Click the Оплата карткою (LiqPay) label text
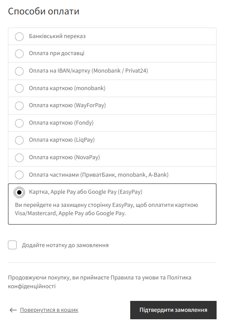 pyautogui.click(x=62, y=140)
